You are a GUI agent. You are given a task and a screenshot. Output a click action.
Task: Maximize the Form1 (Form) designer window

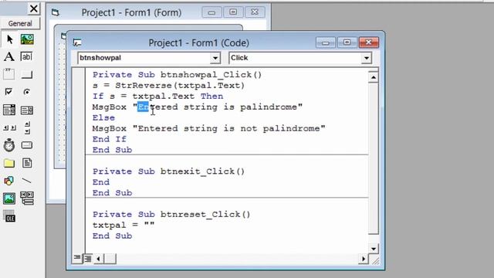(233, 12)
